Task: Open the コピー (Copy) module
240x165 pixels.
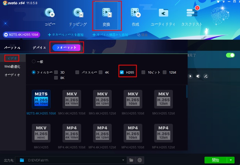Action: 50,17
